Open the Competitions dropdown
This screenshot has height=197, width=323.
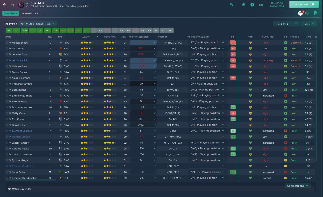click(x=298, y=186)
